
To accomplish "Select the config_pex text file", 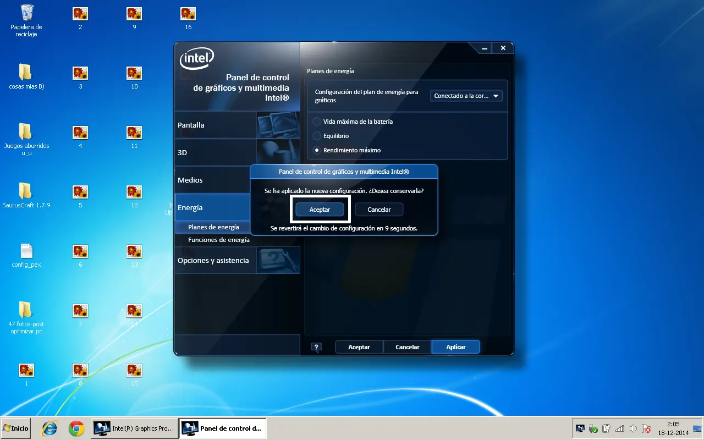I will click(26, 255).
